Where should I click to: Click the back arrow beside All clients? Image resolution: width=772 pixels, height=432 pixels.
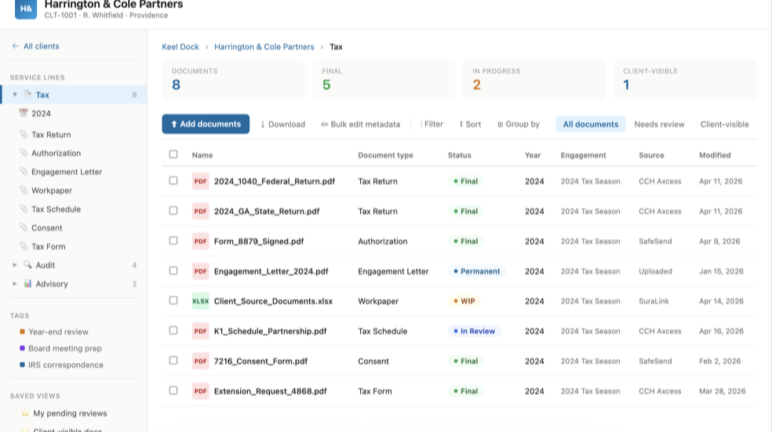pyautogui.click(x=15, y=45)
